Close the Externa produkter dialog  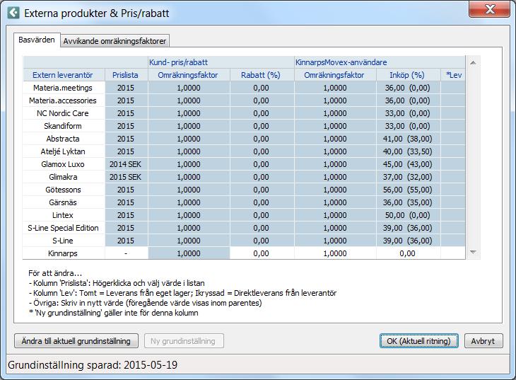[490, 9]
